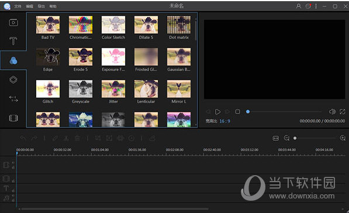349x213 pixels.
Task: Click the timeline playhead handle
Action: point(17,153)
